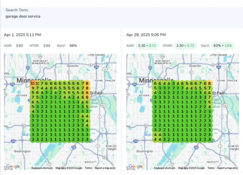Click the 'garage door service' search term
The height and width of the screenshot is (175, 243).
tap(23, 16)
